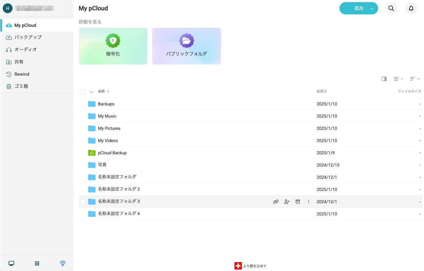The width and height of the screenshot is (424, 271).
Task: Select My pCloud in sidebar
Action: coord(37,25)
